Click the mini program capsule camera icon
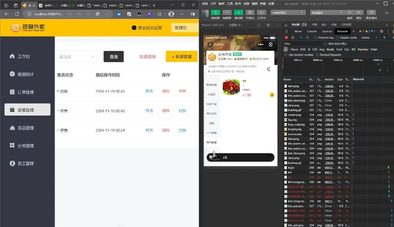The height and width of the screenshot is (227, 394). [270, 44]
